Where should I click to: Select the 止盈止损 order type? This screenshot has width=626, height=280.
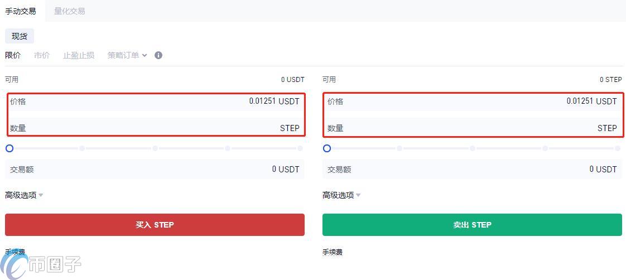point(79,55)
